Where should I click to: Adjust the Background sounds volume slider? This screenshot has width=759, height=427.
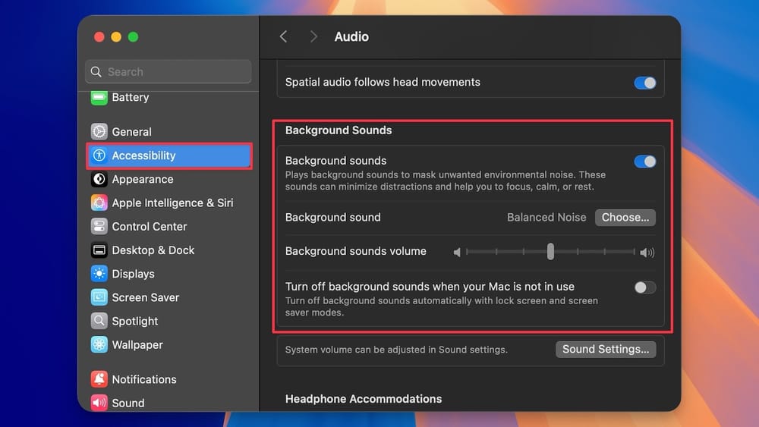click(550, 252)
